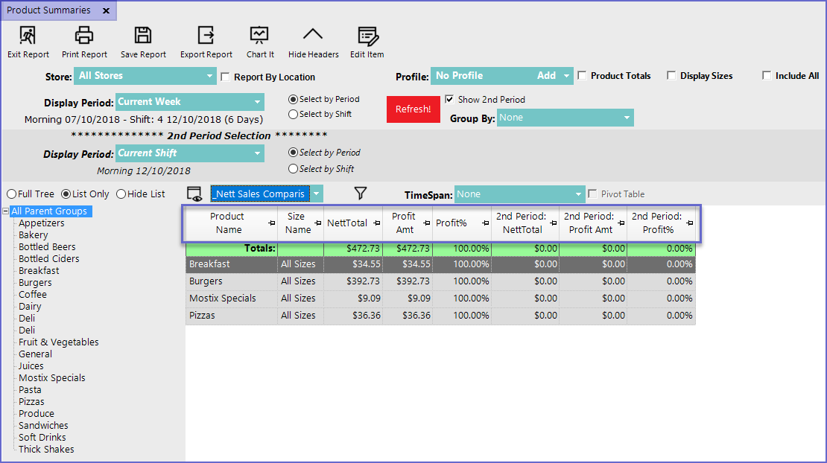Viewport: 827px width, 463px height.
Task: Enable the Report By Location checkbox
Action: (x=226, y=77)
